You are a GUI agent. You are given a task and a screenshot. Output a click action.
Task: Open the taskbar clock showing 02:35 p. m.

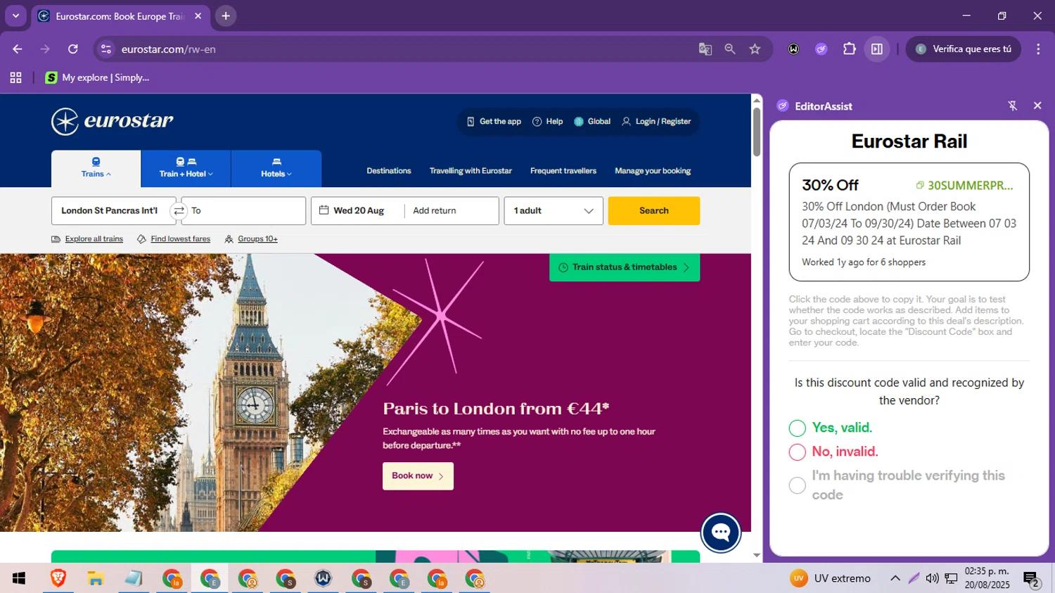coord(987,578)
